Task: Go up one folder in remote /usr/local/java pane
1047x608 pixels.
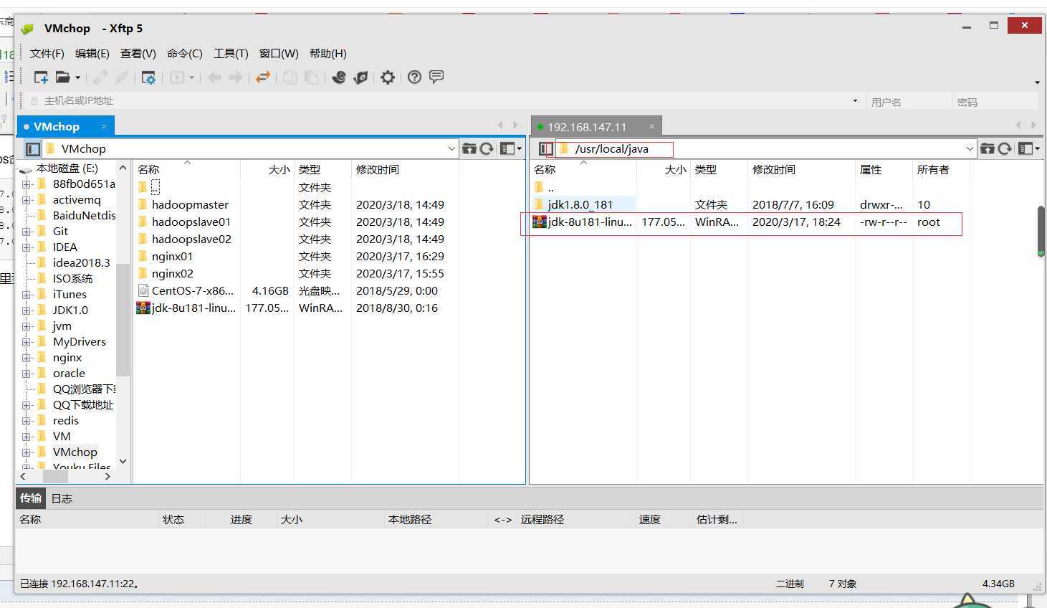Action: pos(988,148)
